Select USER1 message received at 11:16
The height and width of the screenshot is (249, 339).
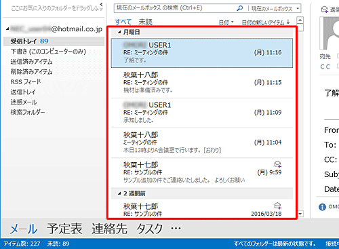(202, 53)
